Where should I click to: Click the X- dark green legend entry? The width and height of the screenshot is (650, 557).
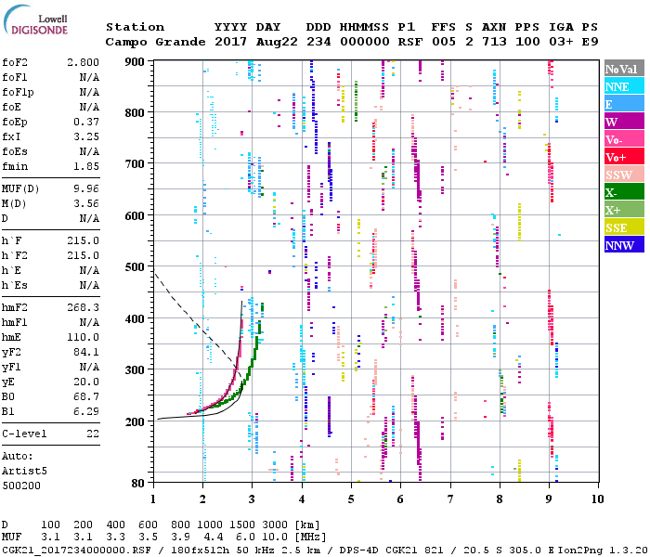click(x=622, y=192)
